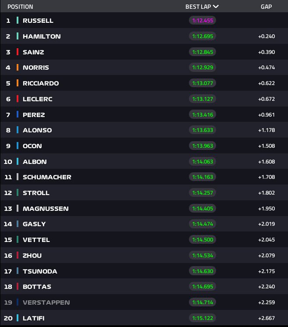Click Hamilton's 1:12.695 lap time badge
Screen dimensions: 288x327
203,36
